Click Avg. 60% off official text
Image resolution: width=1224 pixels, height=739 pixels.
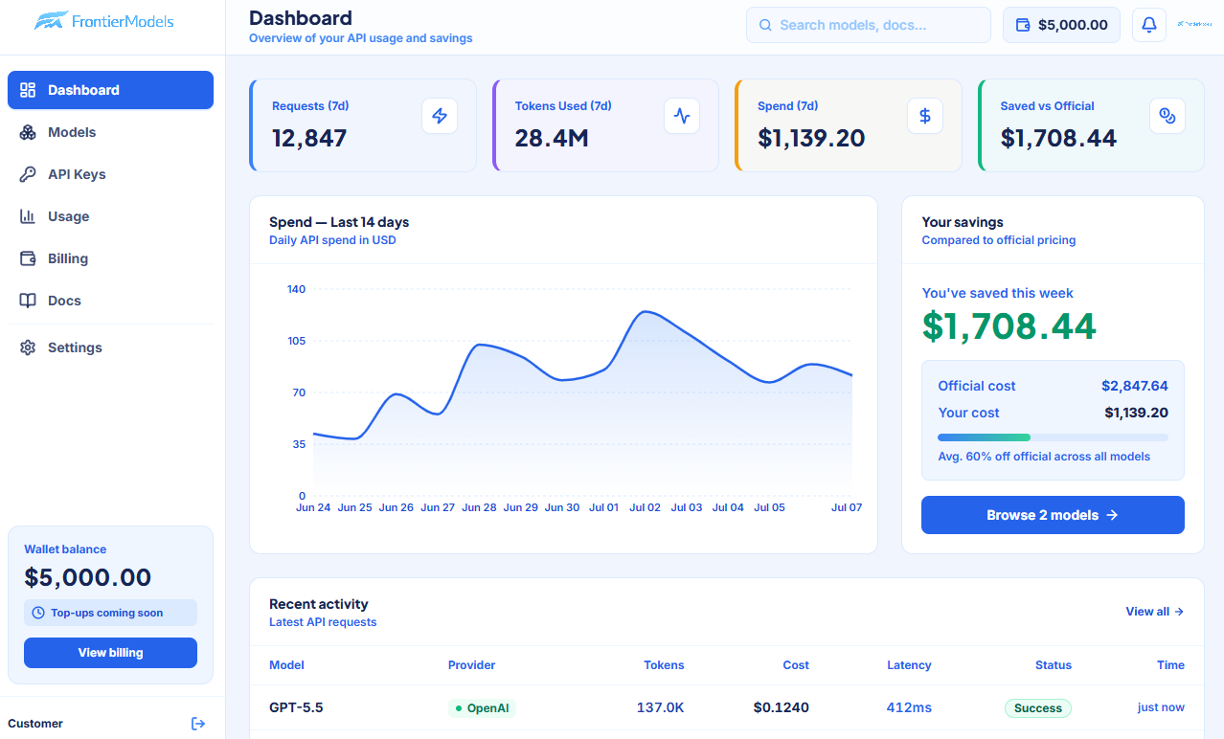(x=1044, y=457)
